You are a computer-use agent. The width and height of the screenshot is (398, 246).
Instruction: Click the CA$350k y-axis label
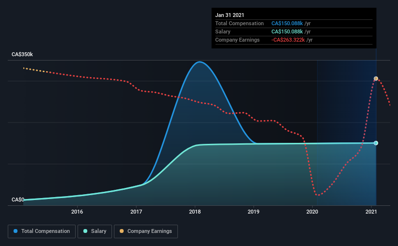(x=22, y=55)
